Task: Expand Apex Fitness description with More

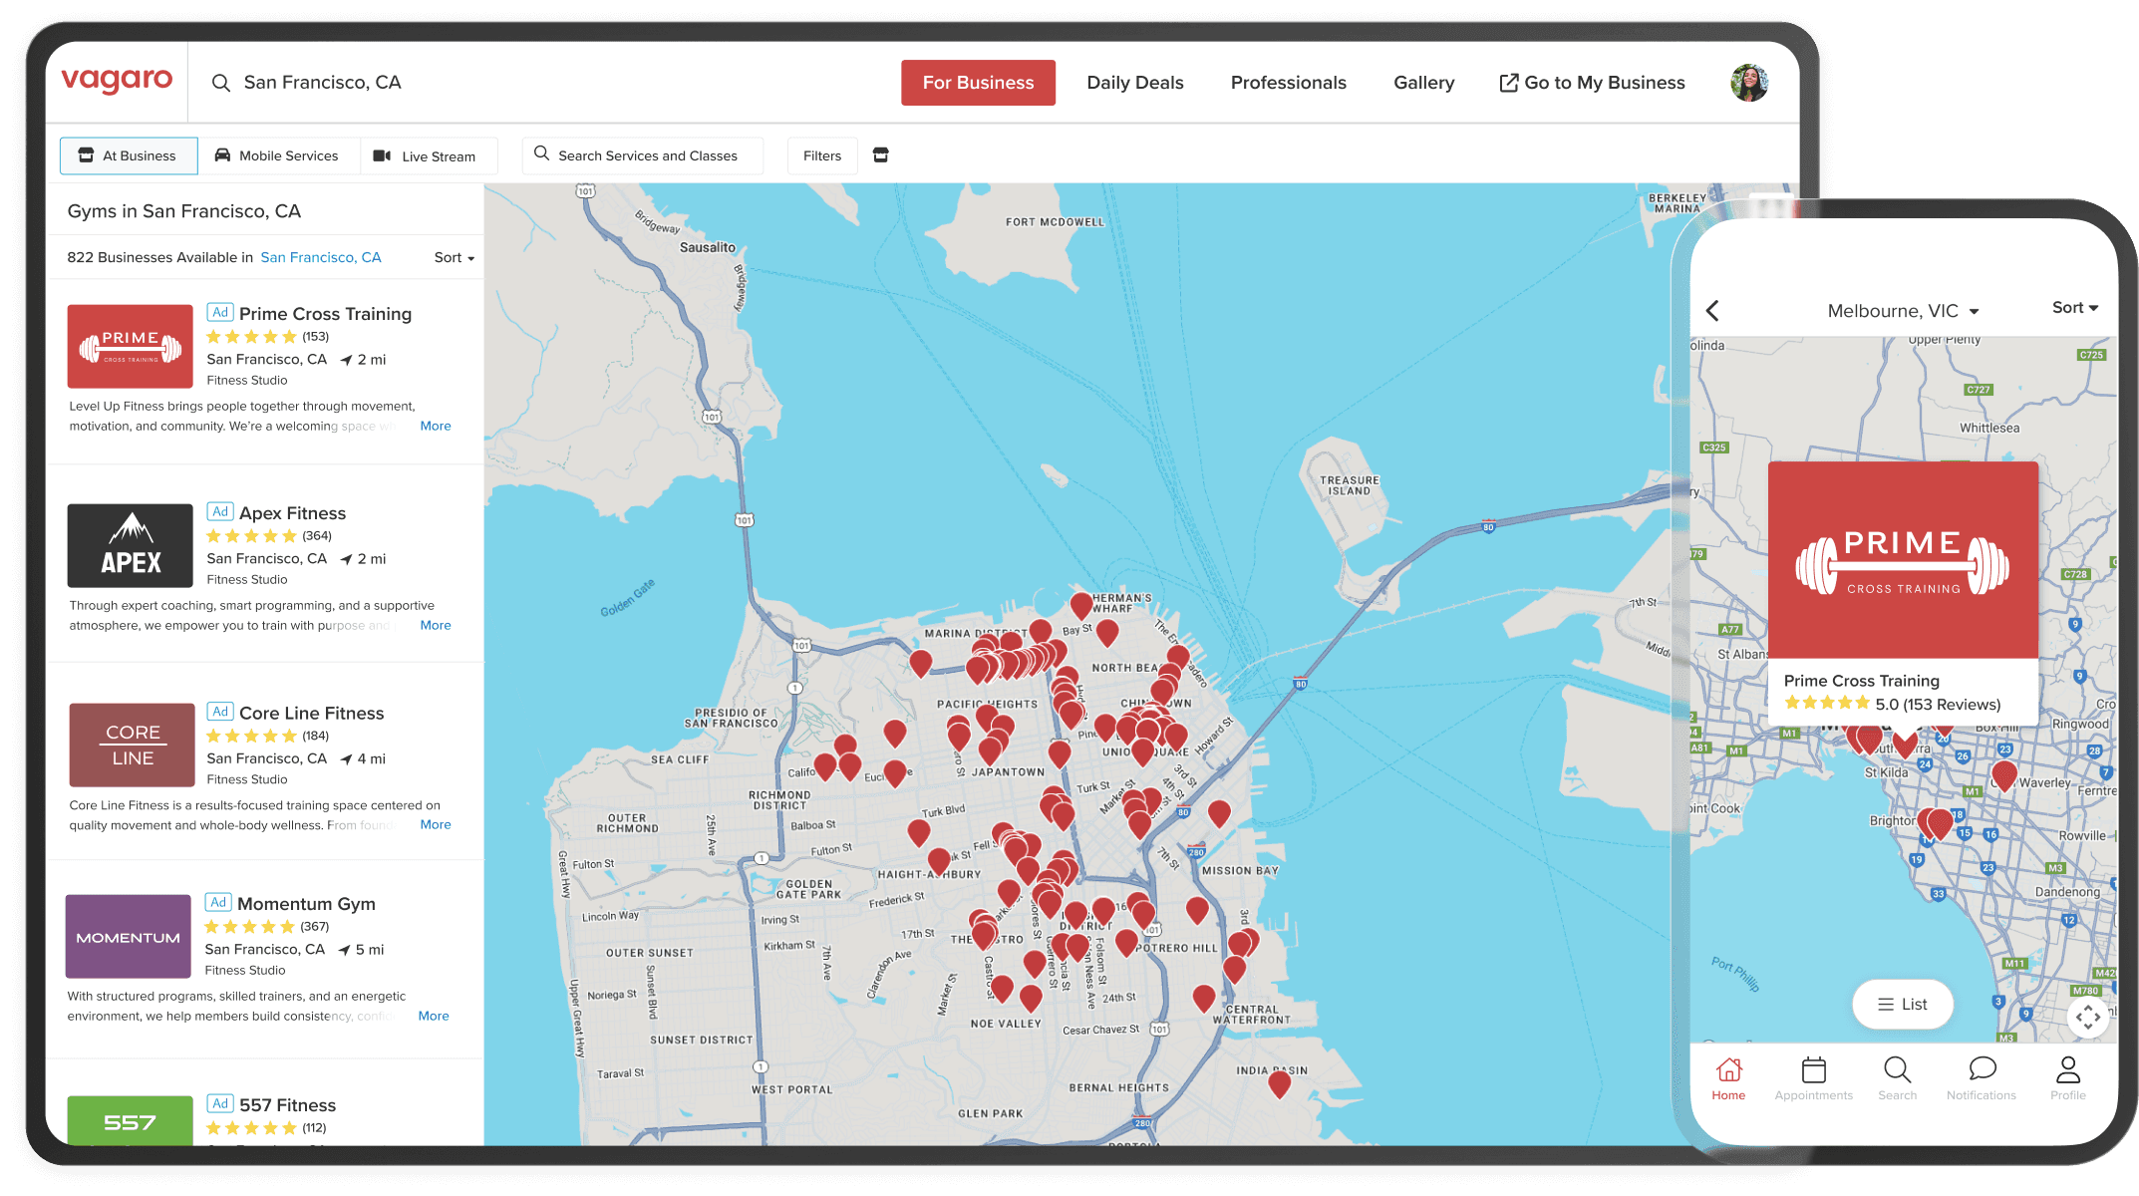Action: tap(436, 625)
